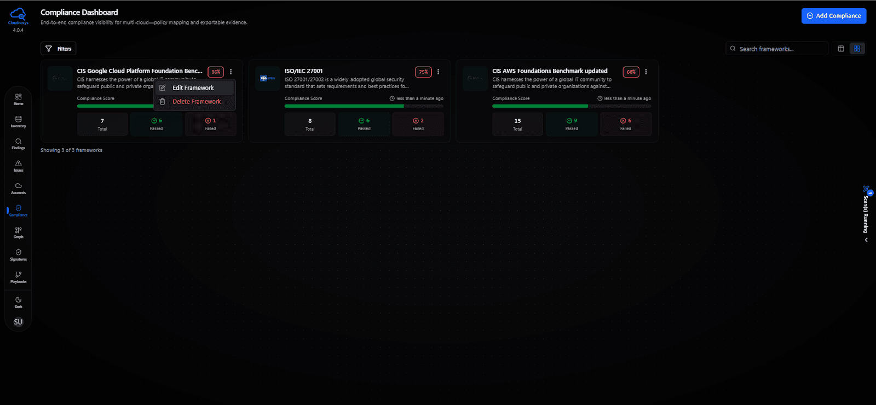The height and width of the screenshot is (405, 876).
Task: Click the Compliance Dashboard heading
Action: pos(79,12)
